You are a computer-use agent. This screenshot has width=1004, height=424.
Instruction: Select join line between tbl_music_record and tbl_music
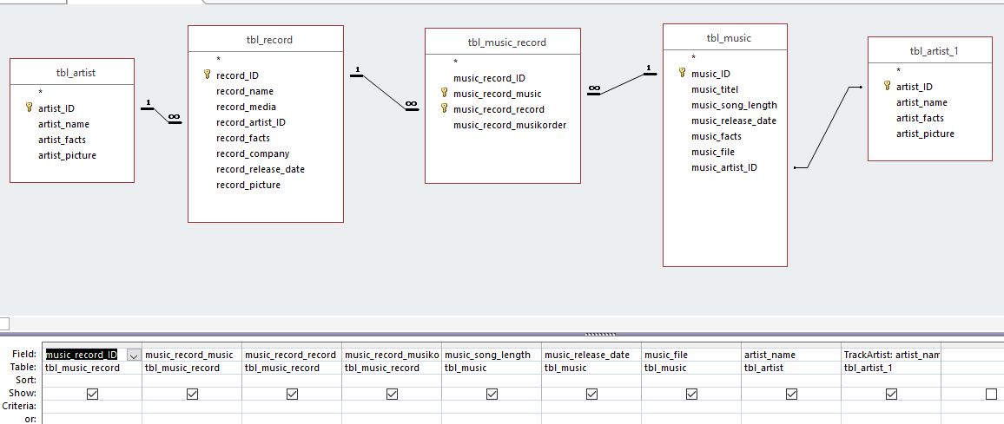pyautogui.click(x=622, y=84)
